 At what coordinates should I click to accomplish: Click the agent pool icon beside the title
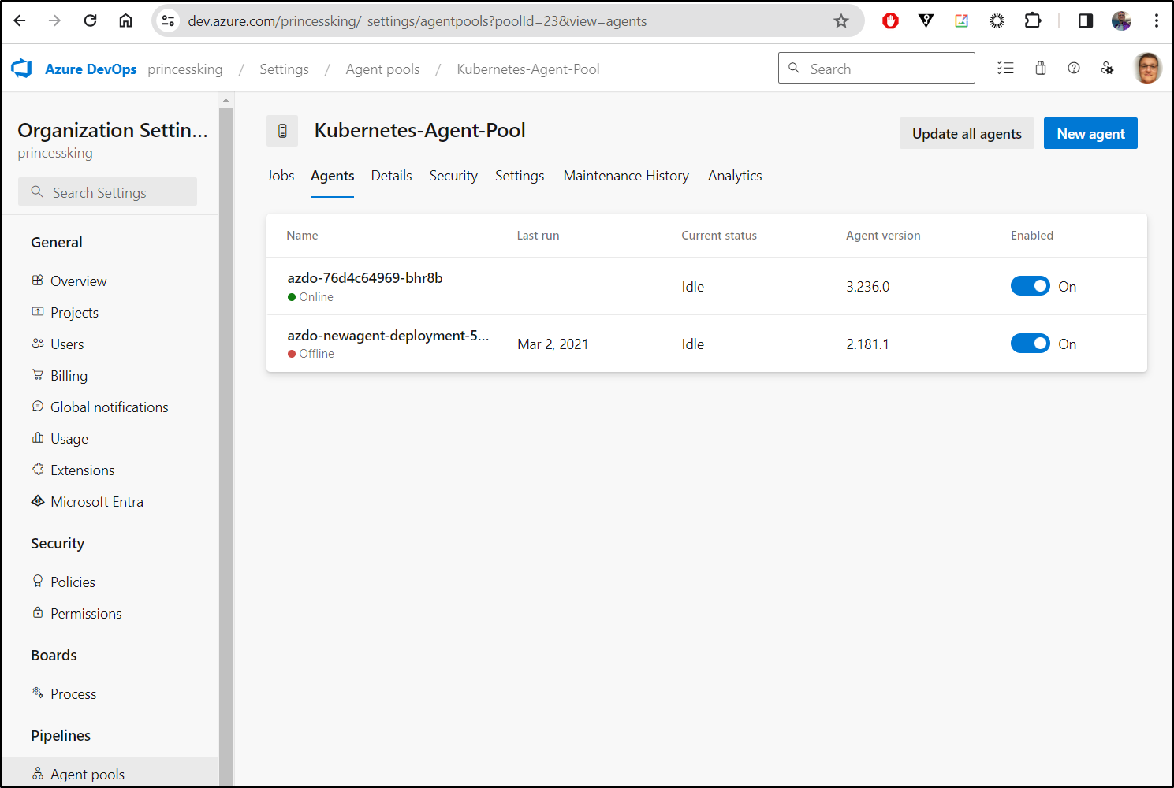click(x=282, y=131)
